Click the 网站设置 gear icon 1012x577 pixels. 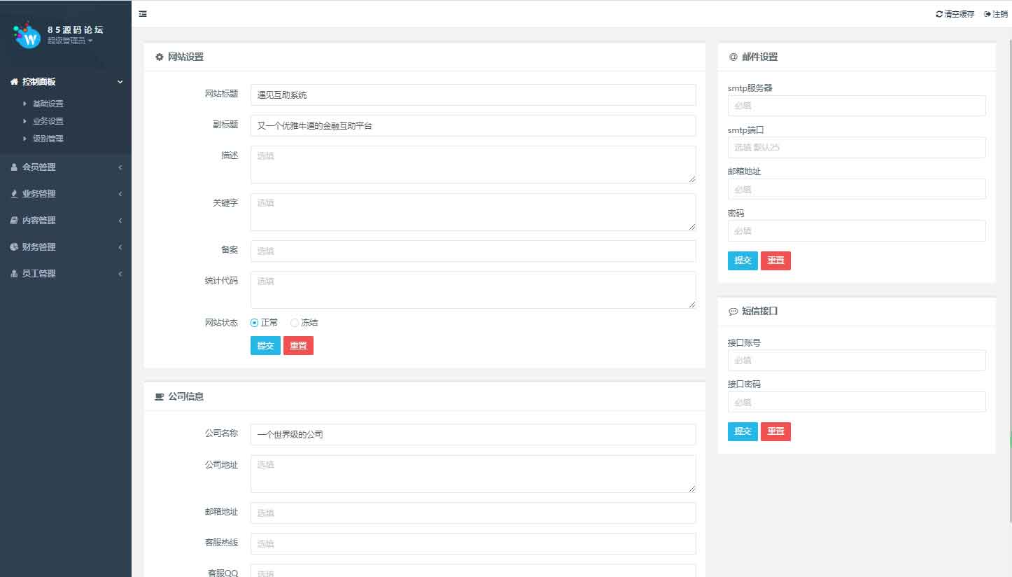(x=160, y=57)
